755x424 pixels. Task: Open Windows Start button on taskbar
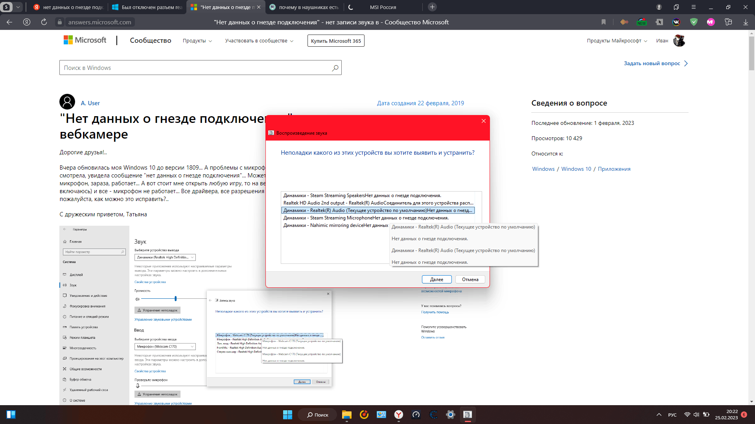coord(287,415)
